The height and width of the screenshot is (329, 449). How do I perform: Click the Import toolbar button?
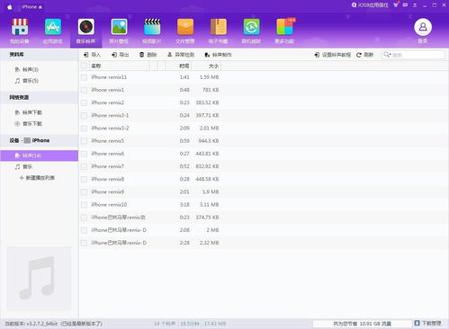tap(92, 55)
